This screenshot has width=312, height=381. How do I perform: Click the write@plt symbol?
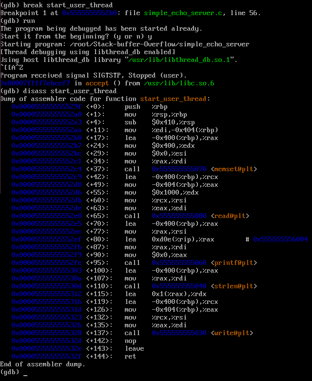(x=232, y=333)
